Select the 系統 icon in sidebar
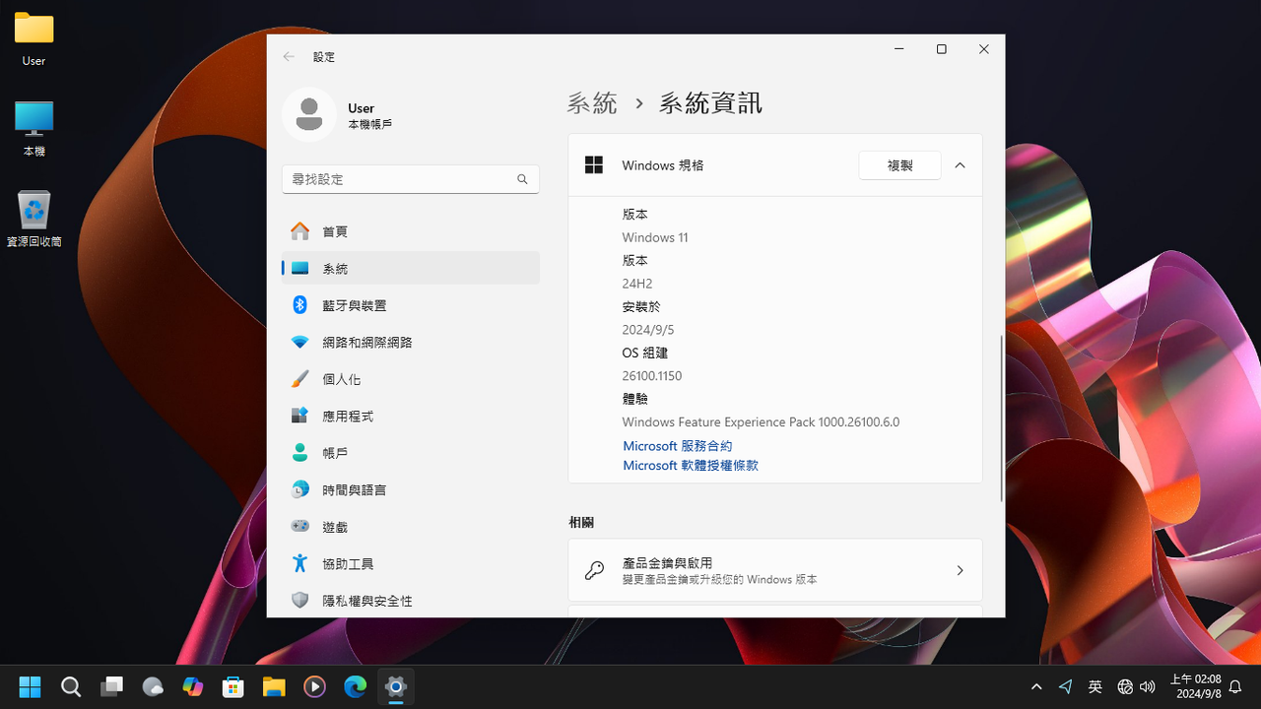The width and height of the screenshot is (1261, 709). pos(300,268)
